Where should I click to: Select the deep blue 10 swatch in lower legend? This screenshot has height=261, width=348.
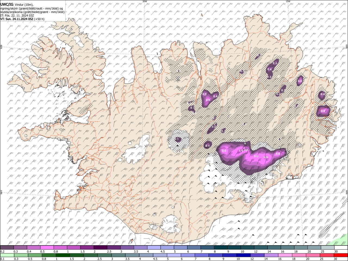pyautogui.click(x=243, y=255)
